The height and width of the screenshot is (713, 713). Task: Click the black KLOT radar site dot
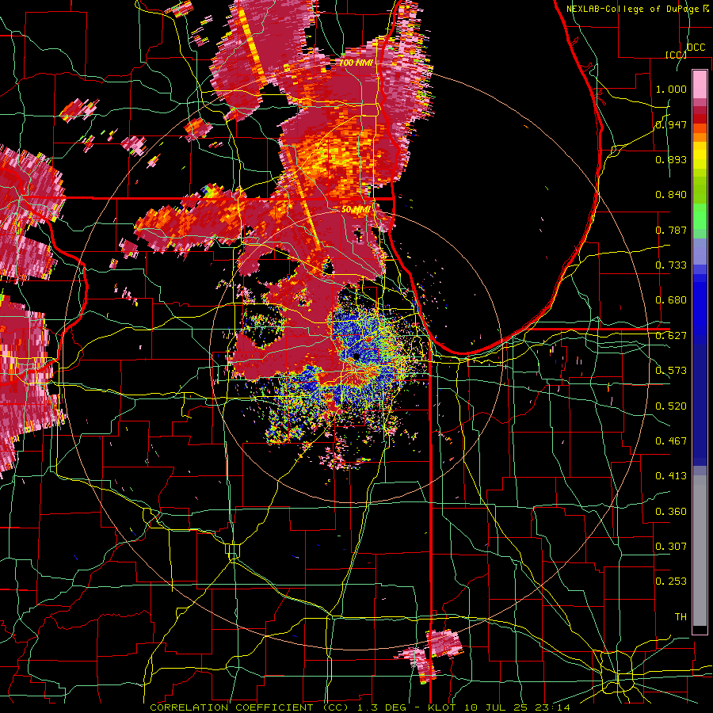click(x=356, y=357)
